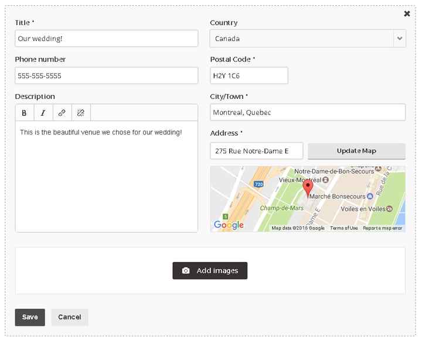Save the venue details
This screenshot has width=422, height=341.
click(x=30, y=317)
